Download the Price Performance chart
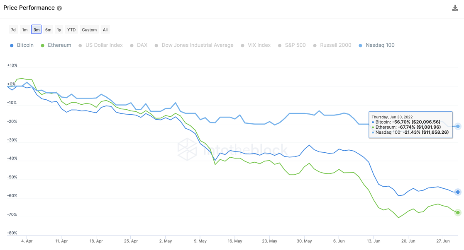This screenshot has width=464, height=250. pyautogui.click(x=455, y=8)
